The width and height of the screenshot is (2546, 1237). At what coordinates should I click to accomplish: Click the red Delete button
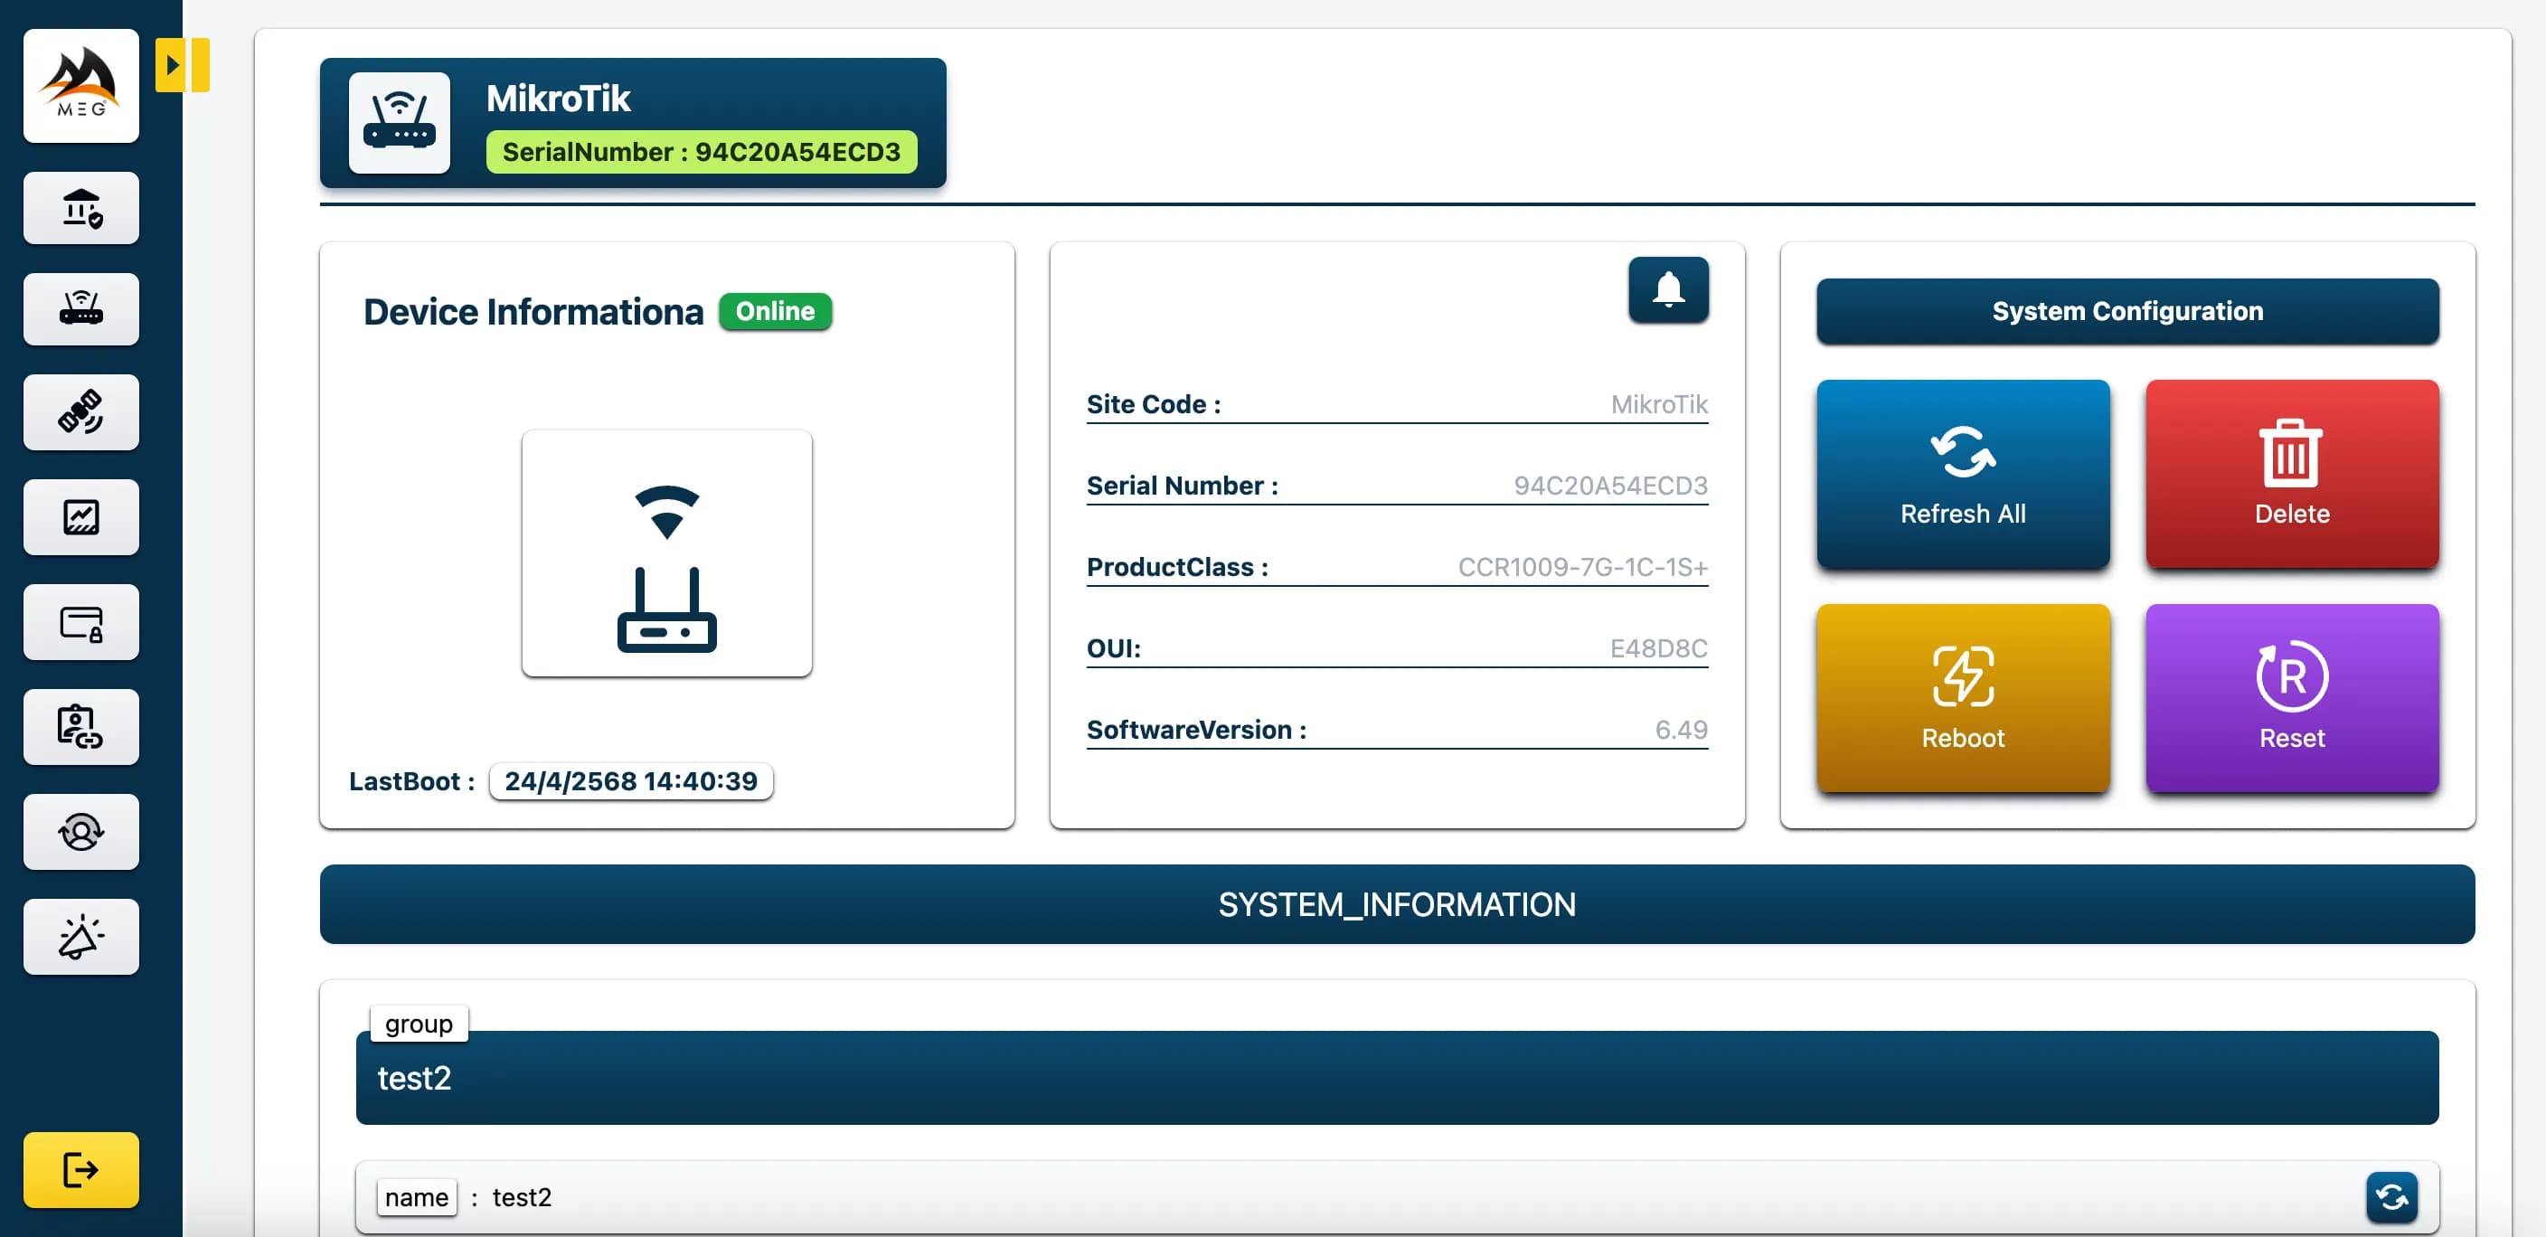(2291, 474)
